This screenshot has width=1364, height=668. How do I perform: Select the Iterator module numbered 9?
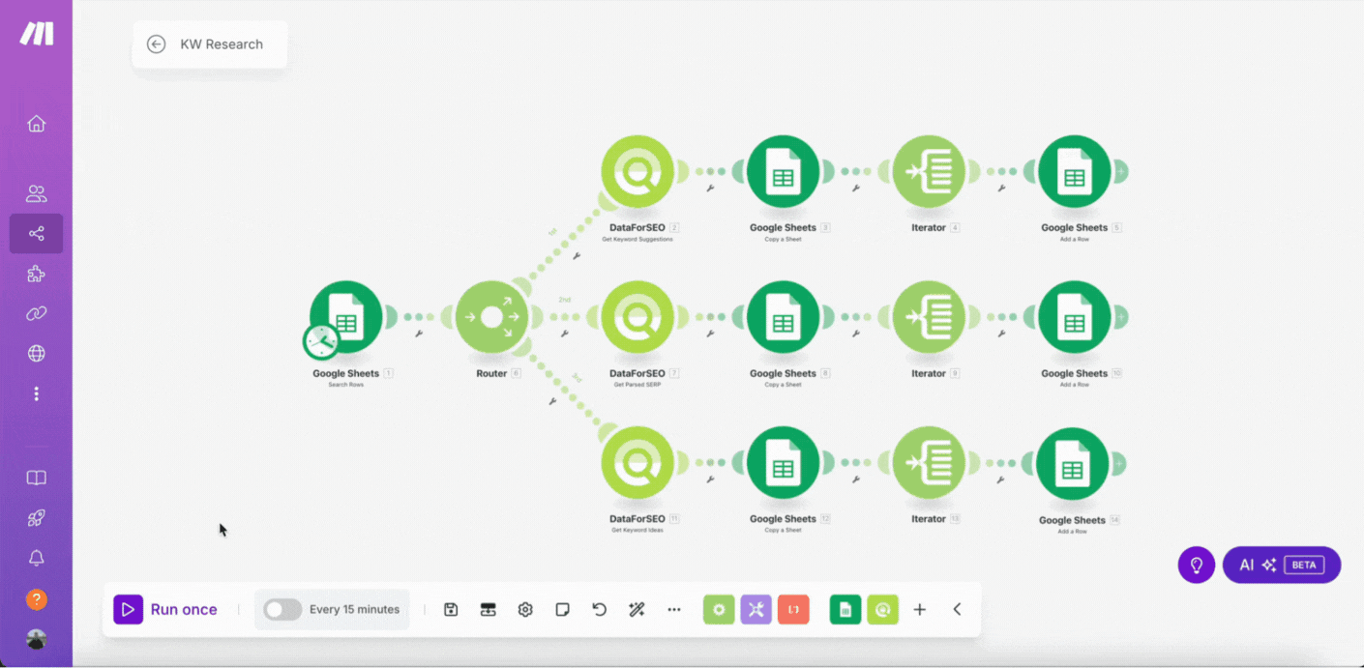point(929,317)
